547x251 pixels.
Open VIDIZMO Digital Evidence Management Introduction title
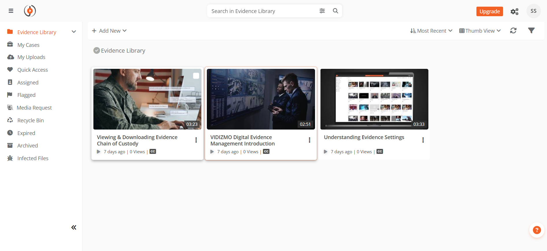click(x=242, y=140)
